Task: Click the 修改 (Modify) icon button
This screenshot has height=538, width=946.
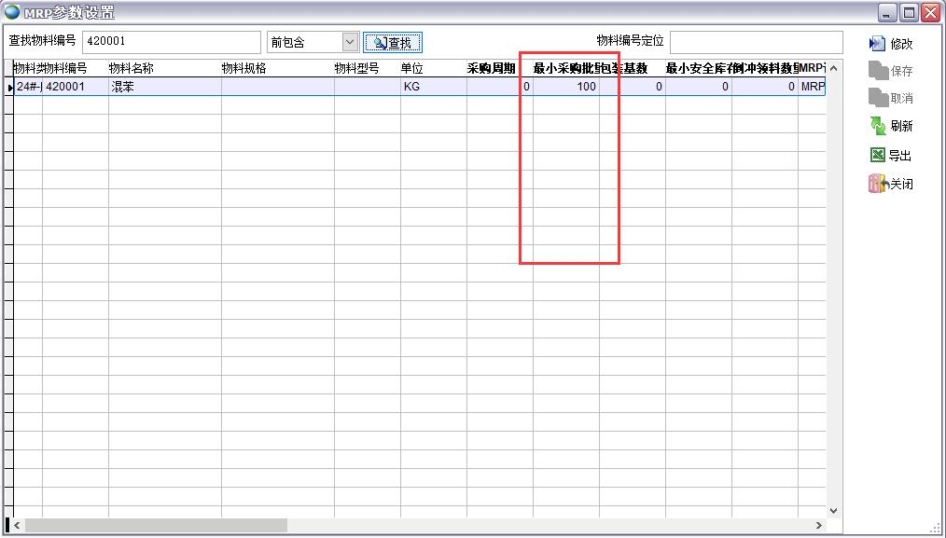Action: click(x=877, y=44)
